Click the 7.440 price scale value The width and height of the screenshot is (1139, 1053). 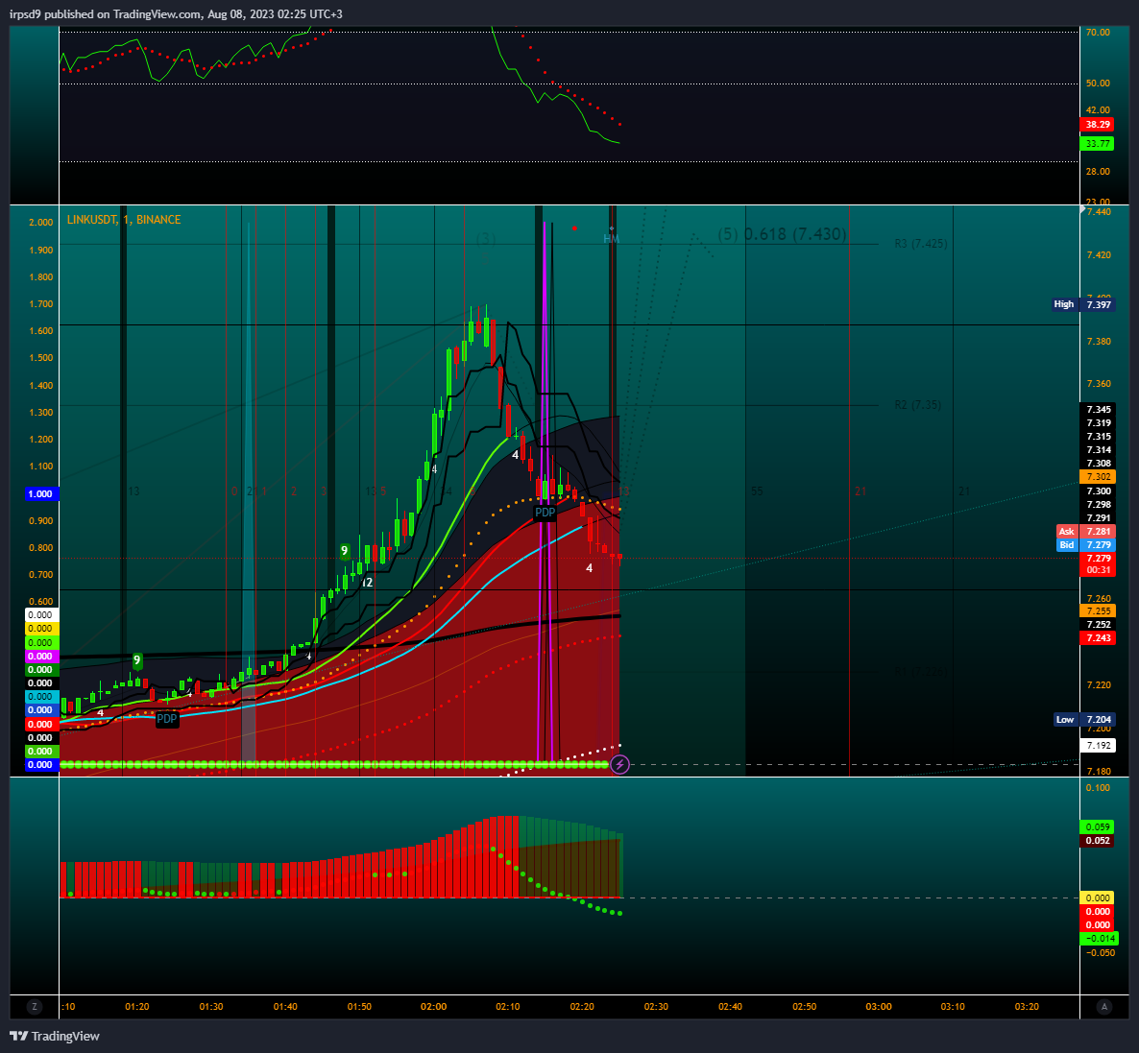(1099, 212)
